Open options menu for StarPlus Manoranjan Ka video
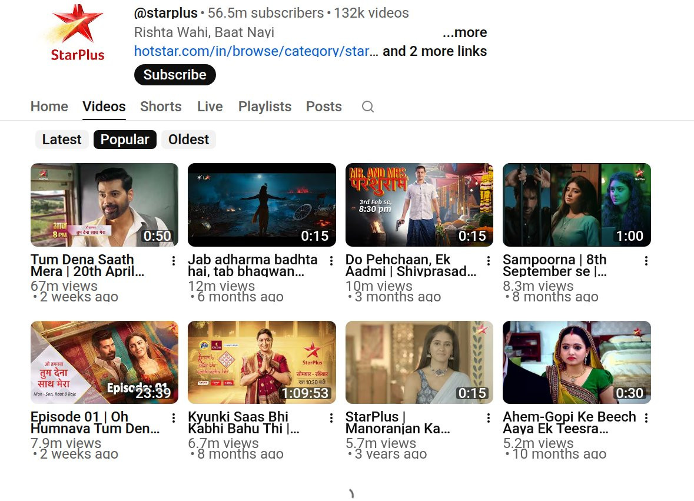This screenshot has height=501, width=694. (488, 418)
